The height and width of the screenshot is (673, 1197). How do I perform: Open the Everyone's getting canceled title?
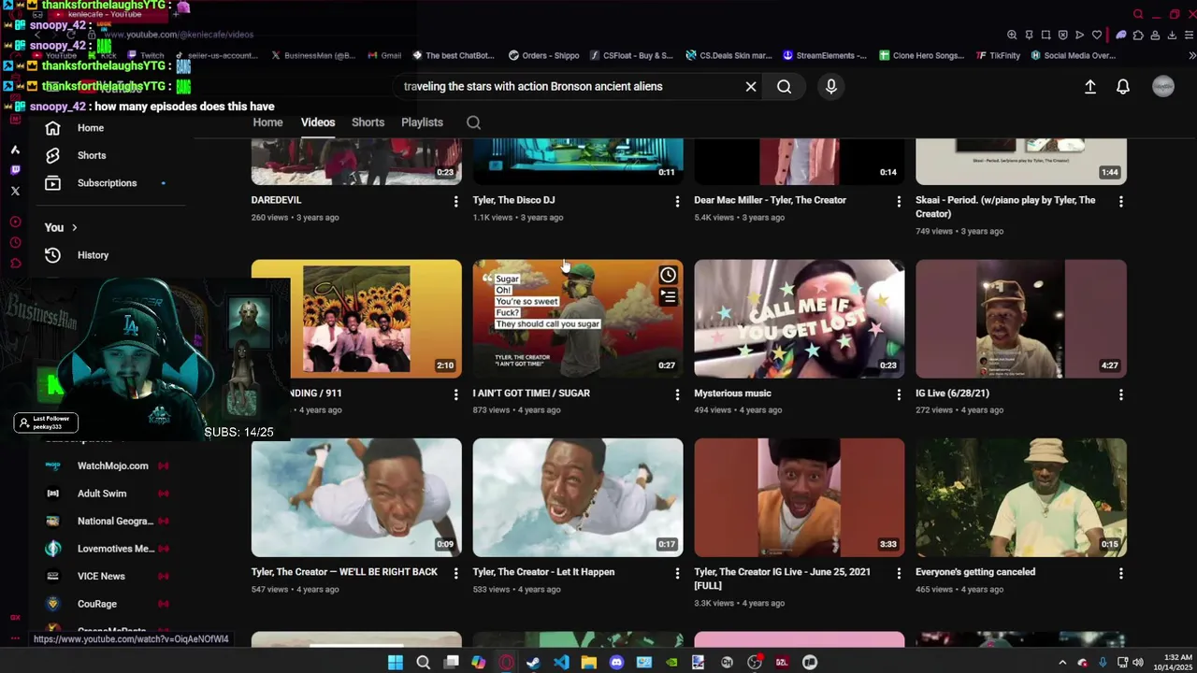pyautogui.click(x=975, y=572)
